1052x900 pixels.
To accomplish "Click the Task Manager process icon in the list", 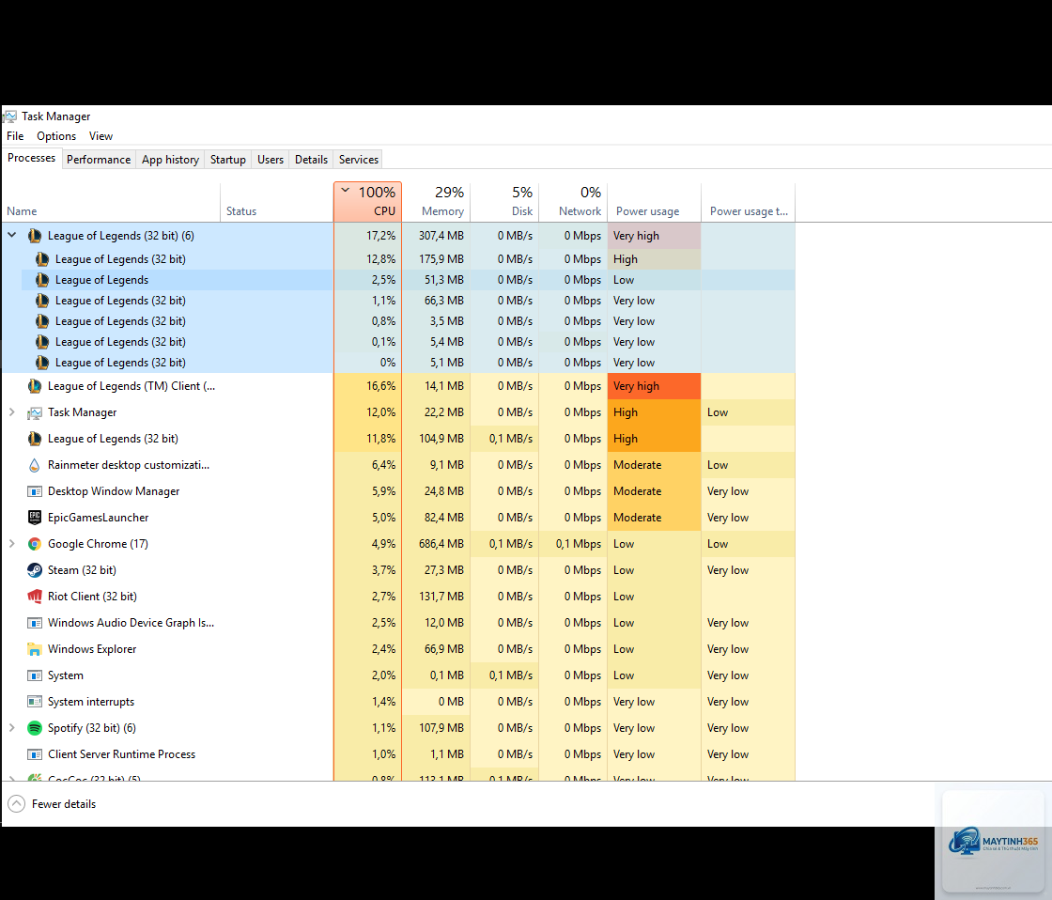I will (x=35, y=412).
